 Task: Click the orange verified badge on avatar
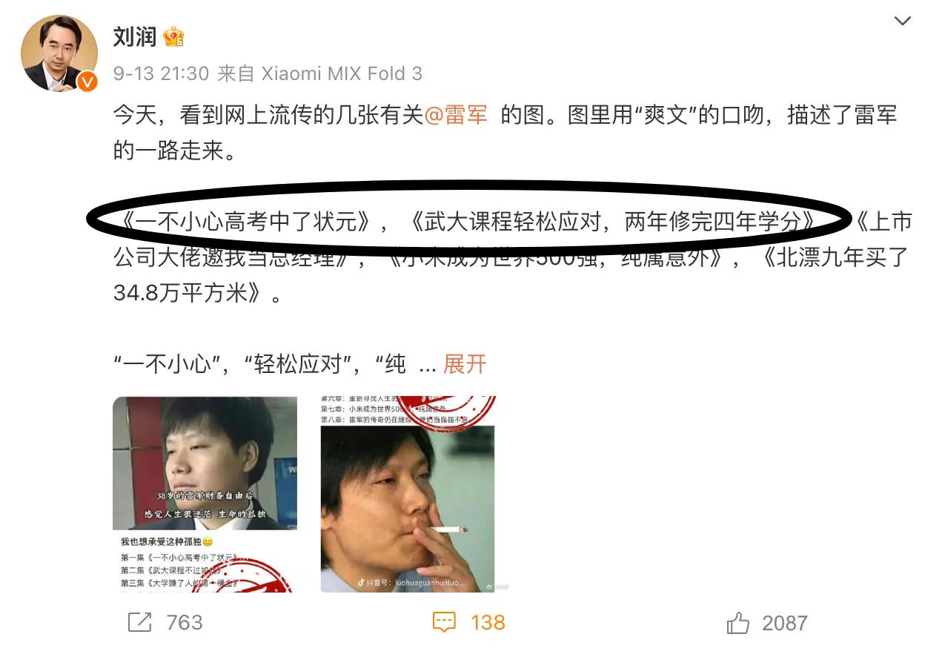(x=87, y=82)
